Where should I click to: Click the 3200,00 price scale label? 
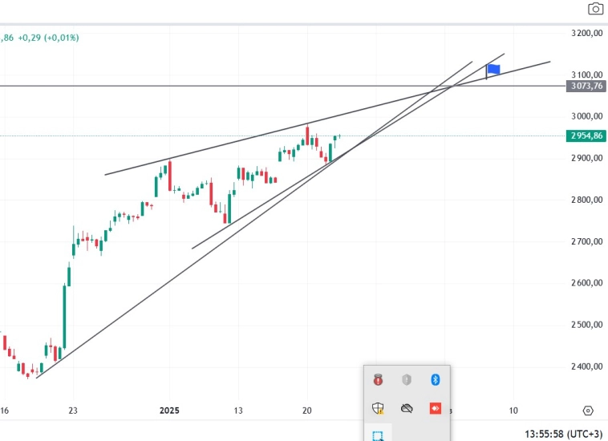tap(587, 33)
